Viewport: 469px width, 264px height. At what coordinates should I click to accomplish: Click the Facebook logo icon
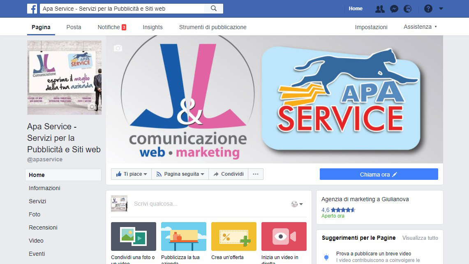pos(32,9)
